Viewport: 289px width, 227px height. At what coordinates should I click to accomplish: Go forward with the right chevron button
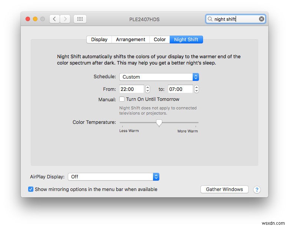coord(65,19)
